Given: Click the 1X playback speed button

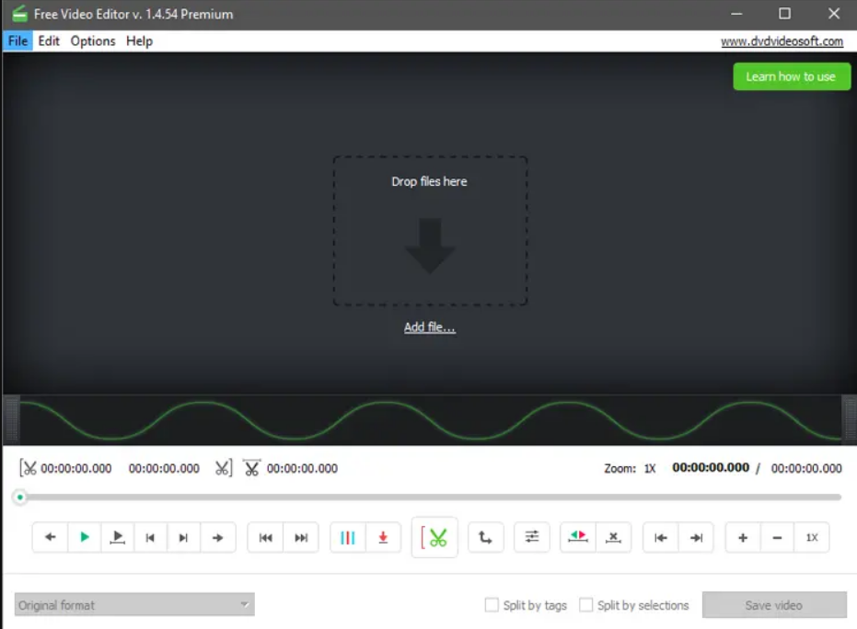Looking at the screenshot, I should (811, 537).
